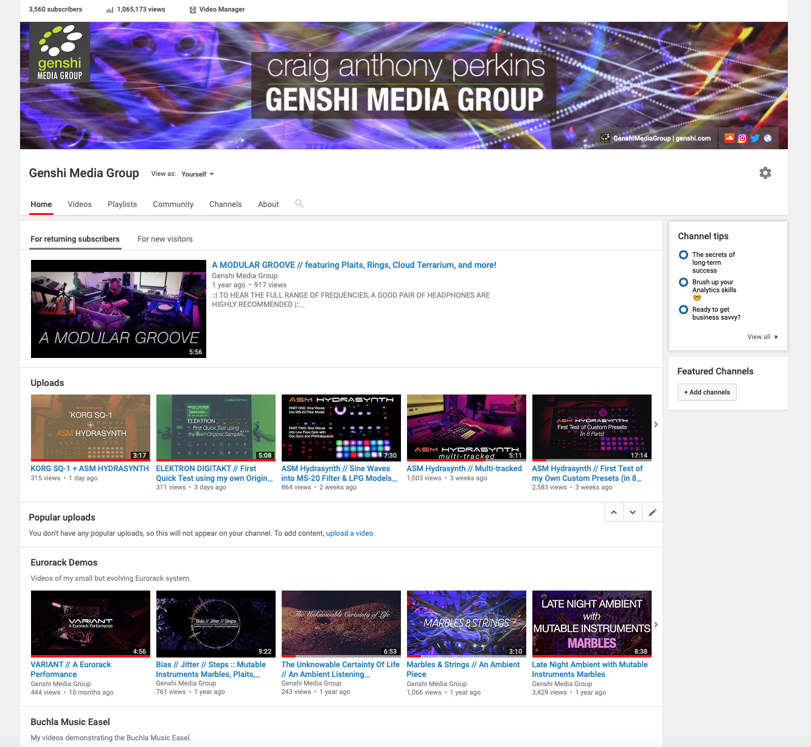Open channel settings gear icon

[765, 173]
